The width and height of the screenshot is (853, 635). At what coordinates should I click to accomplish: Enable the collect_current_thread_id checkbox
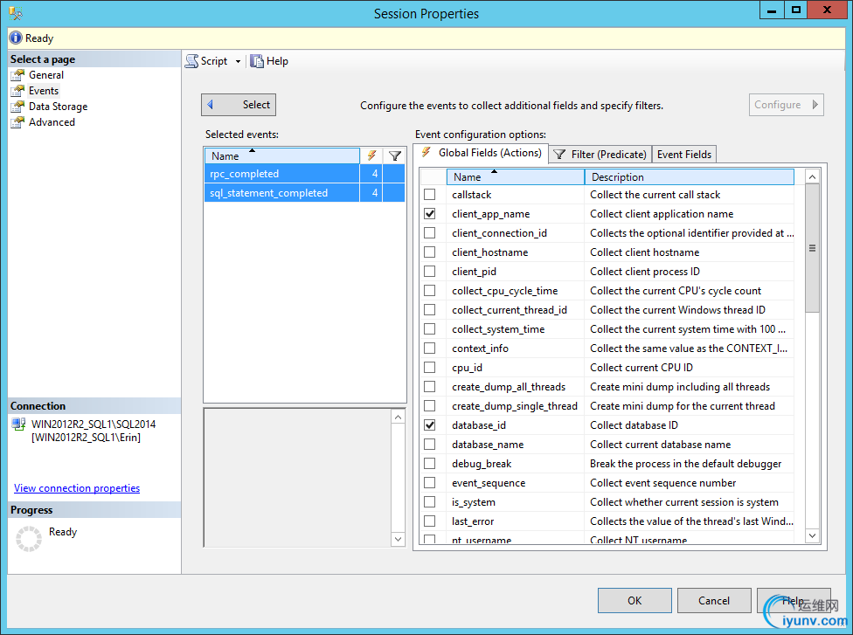coord(430,310)
